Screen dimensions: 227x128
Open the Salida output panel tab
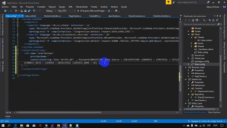(x=8, y=116)
